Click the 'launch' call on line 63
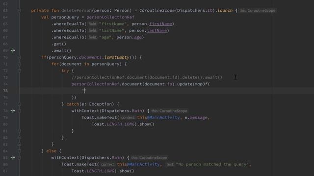 tap(225, 10)
